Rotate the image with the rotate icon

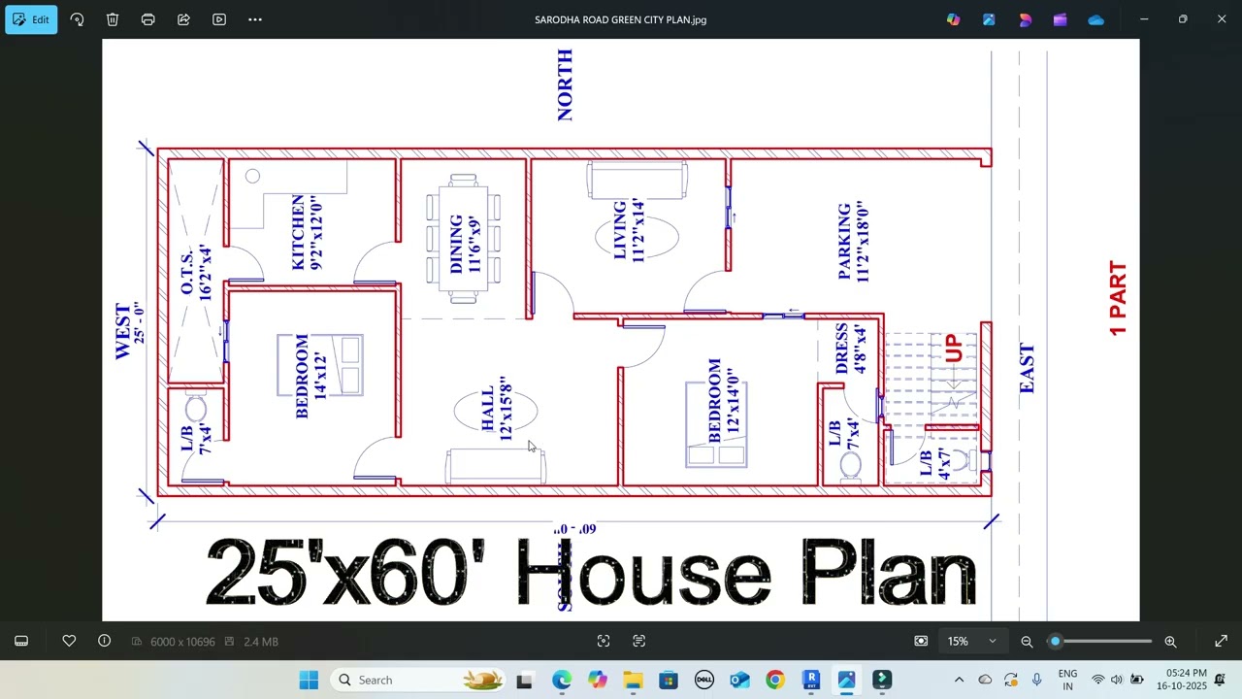(77, 19)
